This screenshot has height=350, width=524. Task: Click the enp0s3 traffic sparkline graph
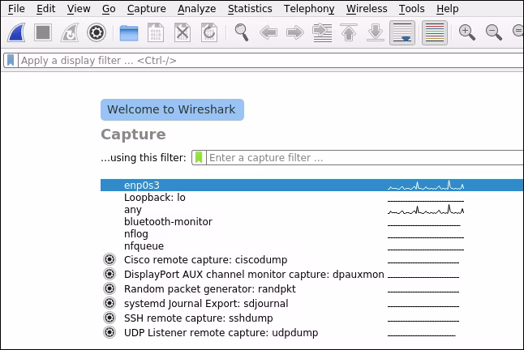(x=426, y=186)
